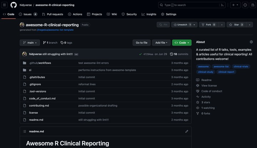View 0 forks link
Viewport: 257px width, 148px height.
(x=203, y=114)
